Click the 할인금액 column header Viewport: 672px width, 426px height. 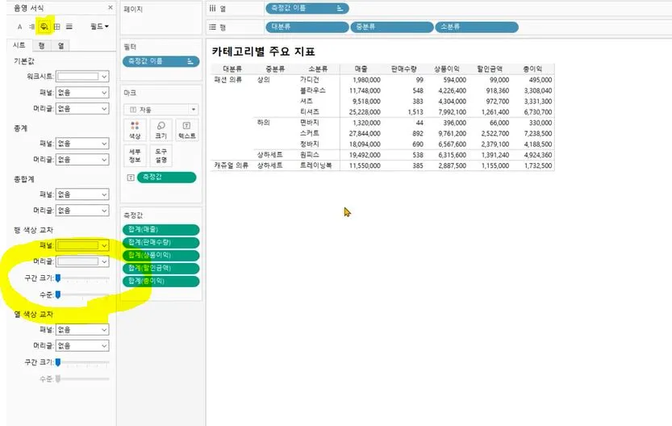click(x=490, y=69)
